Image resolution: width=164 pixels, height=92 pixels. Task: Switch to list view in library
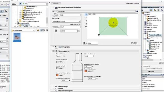[47, 30]
